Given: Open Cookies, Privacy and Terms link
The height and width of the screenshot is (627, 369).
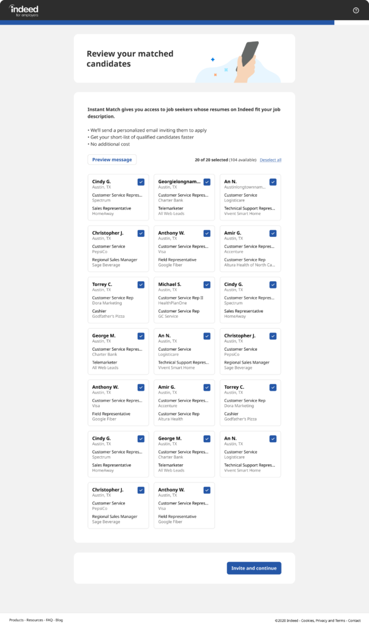Looking at the screenshot, I should coord(323,621).
